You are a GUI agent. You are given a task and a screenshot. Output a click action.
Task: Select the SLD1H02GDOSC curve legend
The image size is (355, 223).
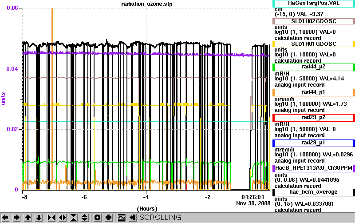(x=314, y=21)
